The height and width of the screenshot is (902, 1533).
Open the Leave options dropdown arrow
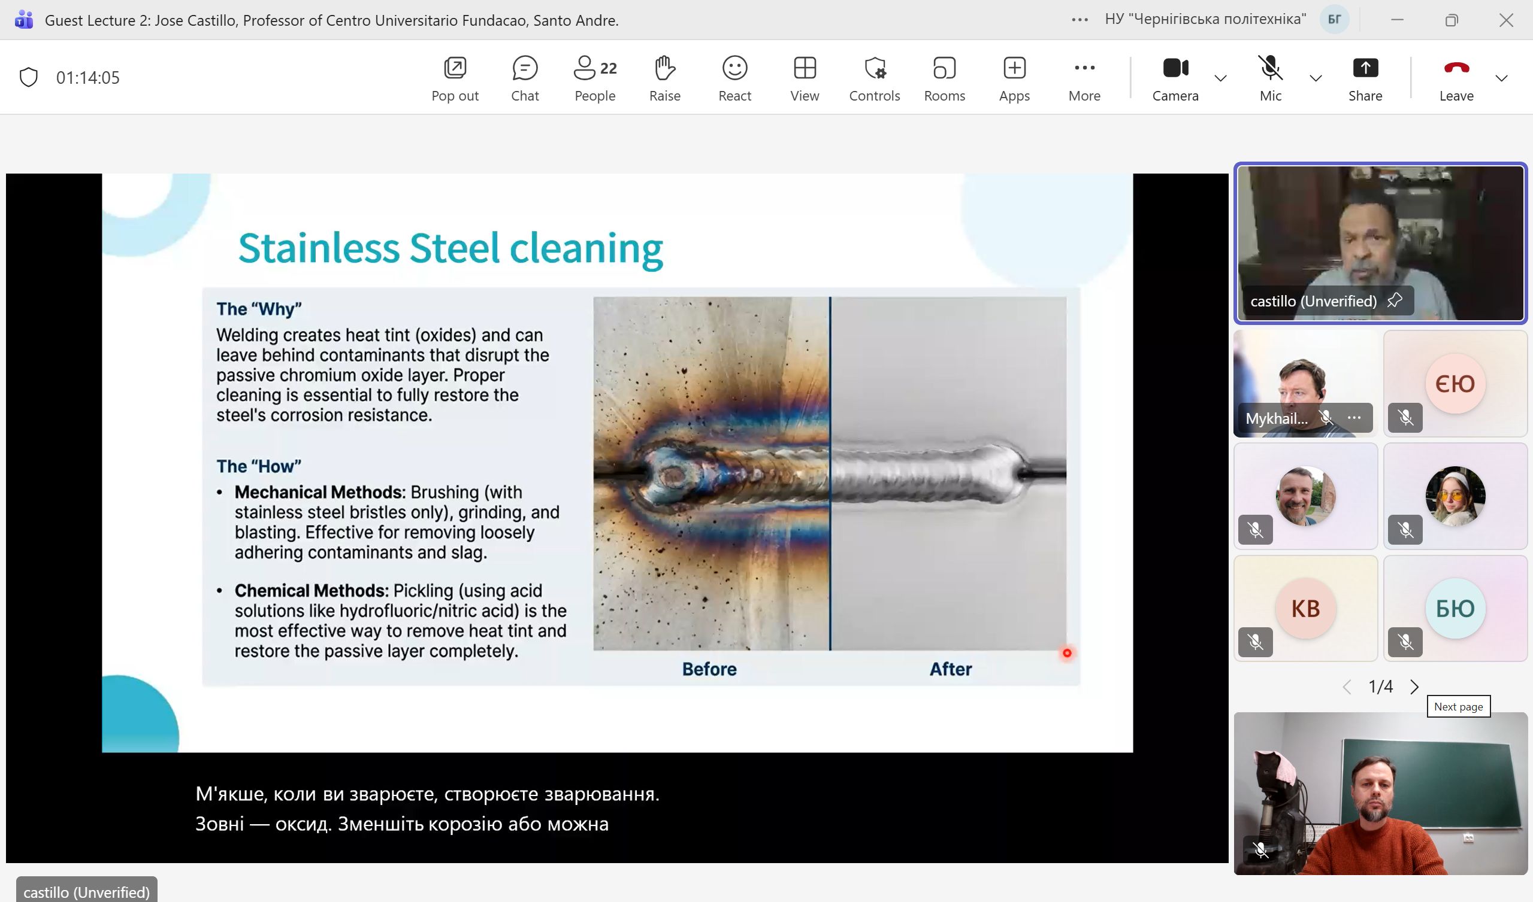click(1501, 78)
